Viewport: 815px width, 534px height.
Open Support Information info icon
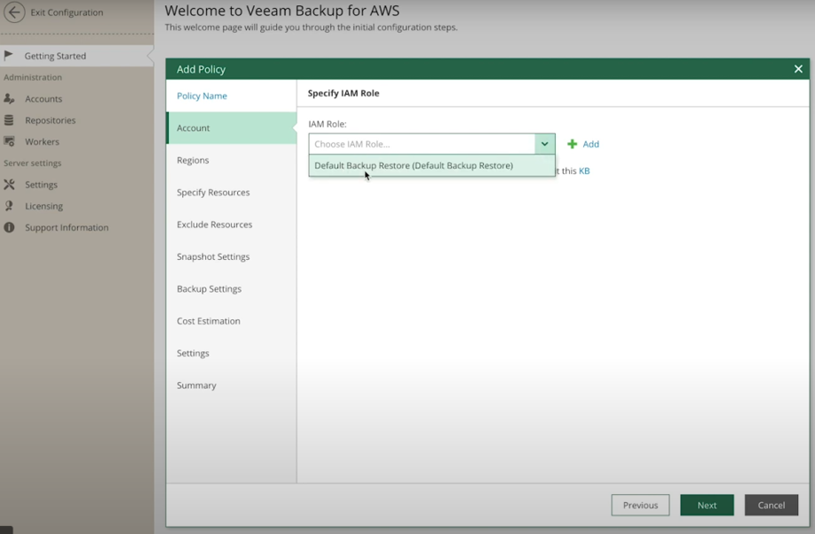coord(11,227)
